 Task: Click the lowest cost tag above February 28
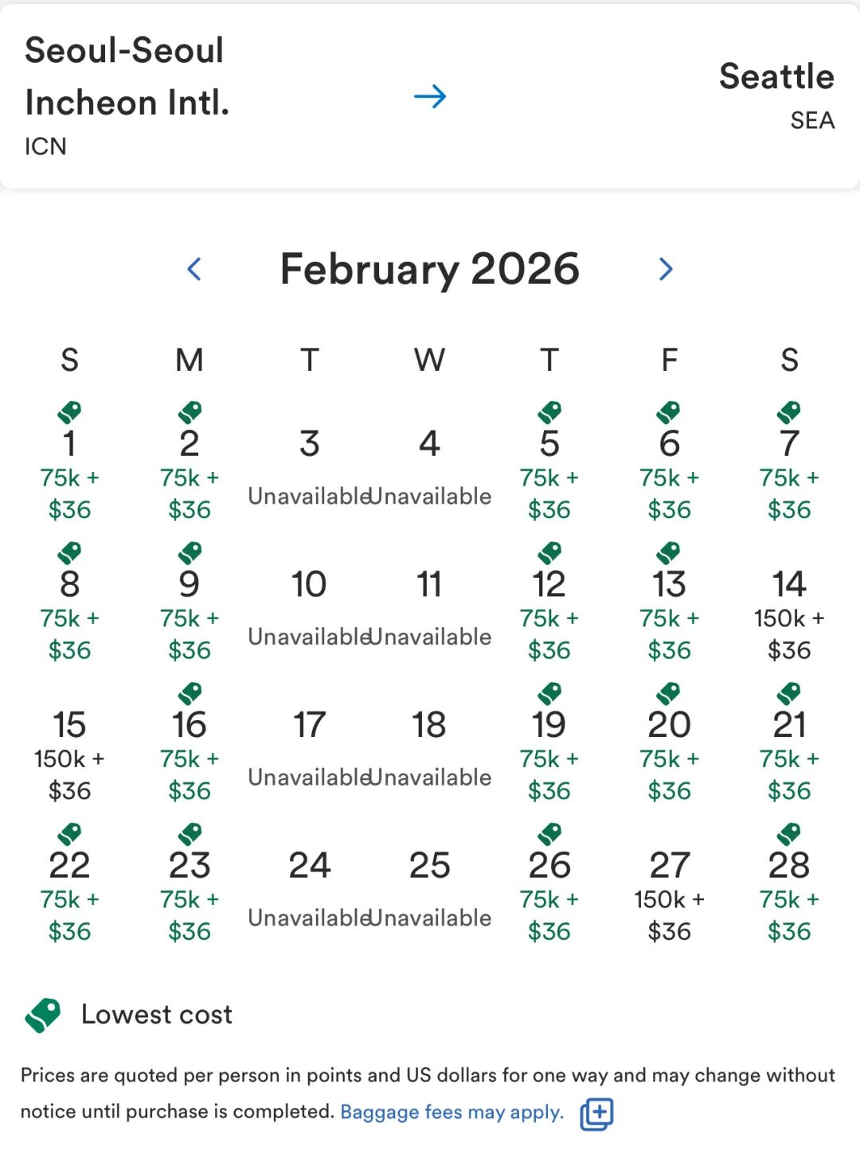789,833
